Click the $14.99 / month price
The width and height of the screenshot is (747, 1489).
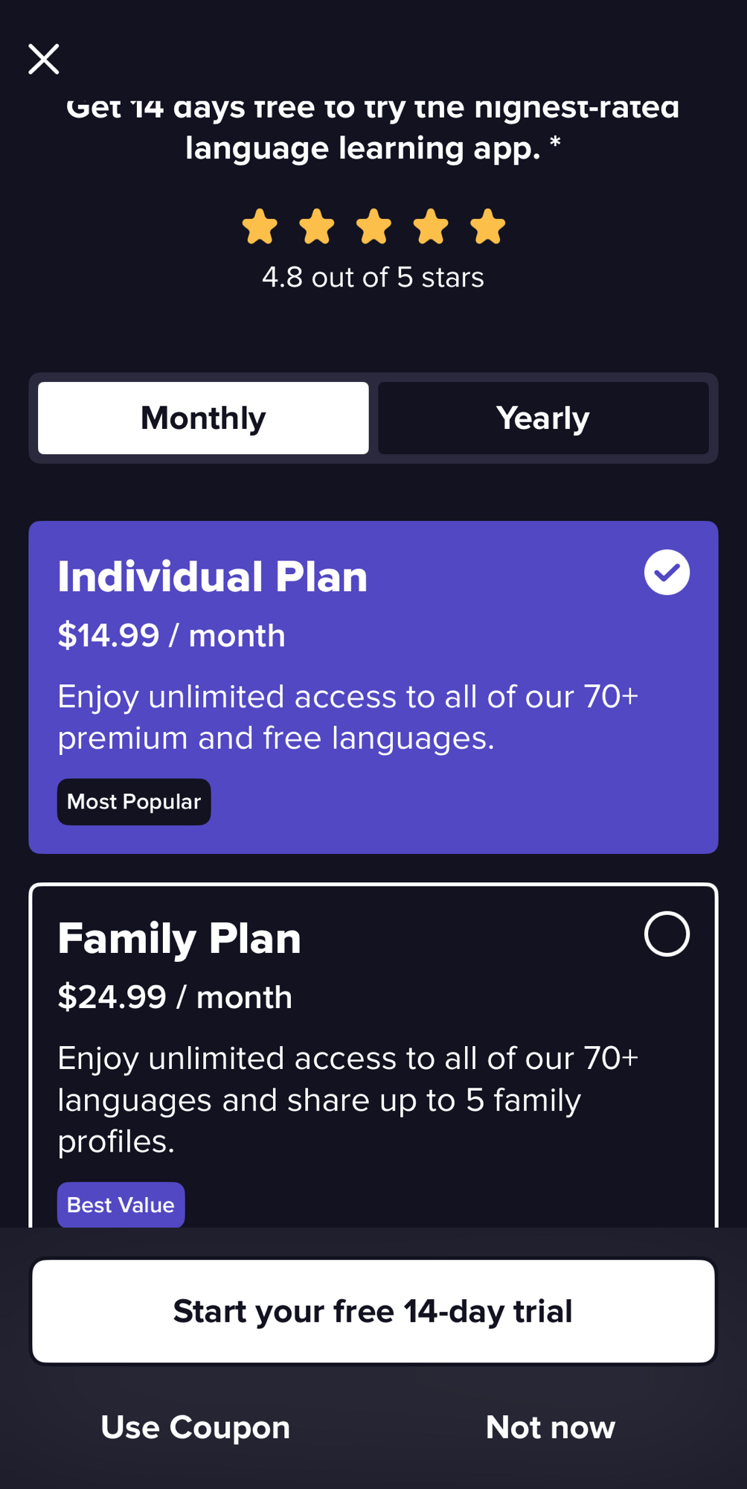[x=171, y=636]
